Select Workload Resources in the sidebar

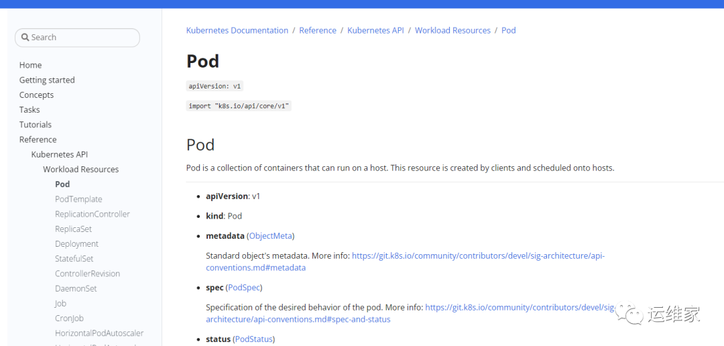pyautogui.click(x=81, y=169)
